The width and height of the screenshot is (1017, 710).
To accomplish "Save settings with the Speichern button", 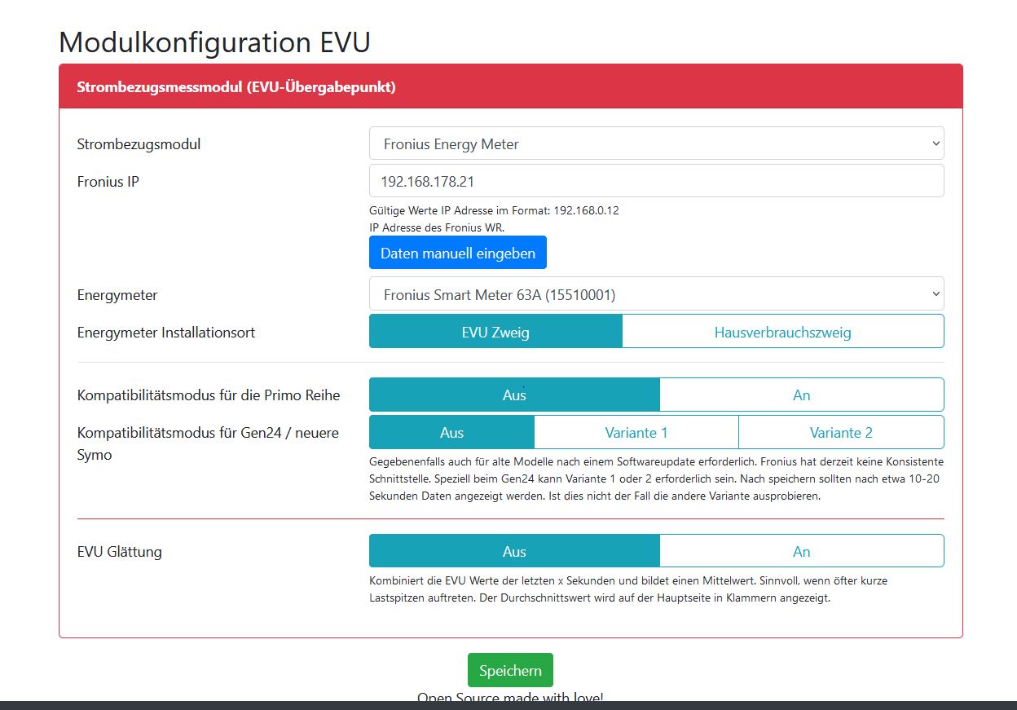I will pos(510,671).
